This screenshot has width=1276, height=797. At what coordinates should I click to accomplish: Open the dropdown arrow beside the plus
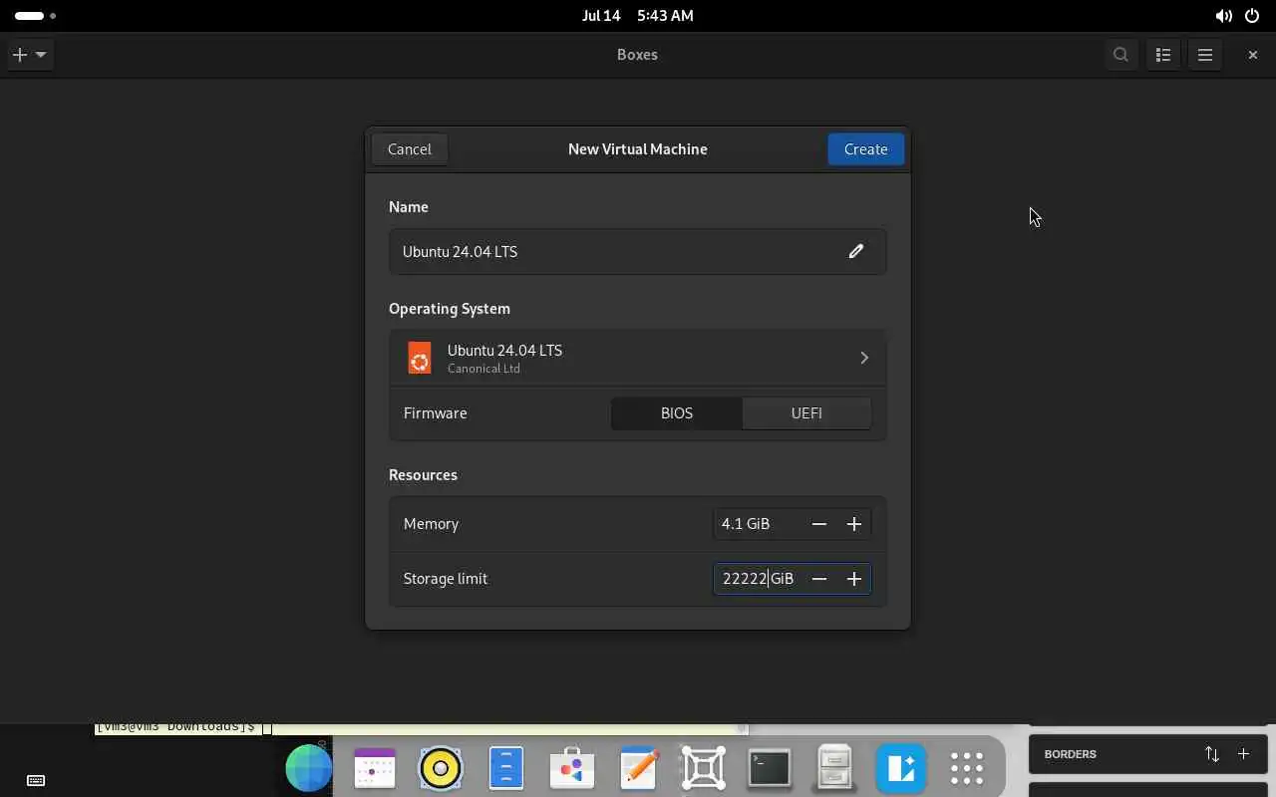pyautogui.click(x=41, y=55)
